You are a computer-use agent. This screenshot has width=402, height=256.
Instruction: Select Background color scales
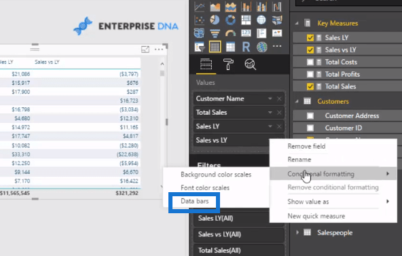(216, 175)
